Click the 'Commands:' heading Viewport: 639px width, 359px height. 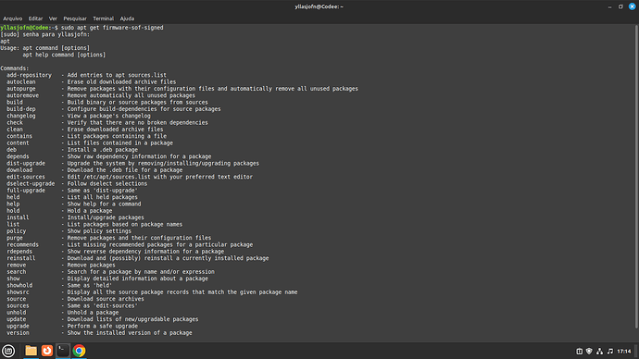point(15,68)
